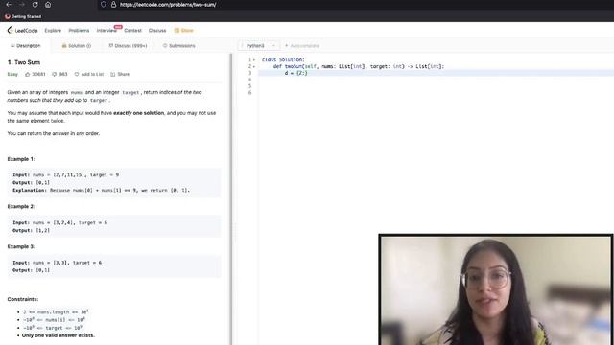The width and height of the screenshot is (614, 345).
Task: Click the Example 1 input line
Action: (x=66, y=174)
